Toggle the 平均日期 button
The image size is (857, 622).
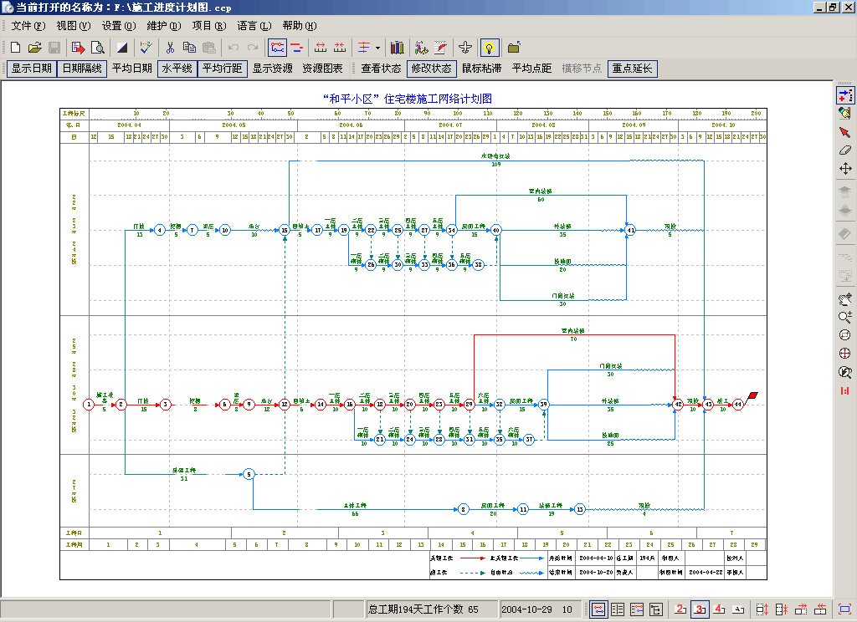pos(131,69)
